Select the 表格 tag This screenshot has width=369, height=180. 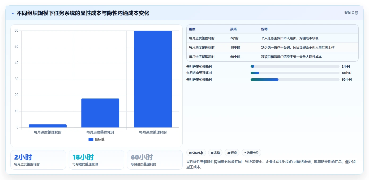pos(215,153)
